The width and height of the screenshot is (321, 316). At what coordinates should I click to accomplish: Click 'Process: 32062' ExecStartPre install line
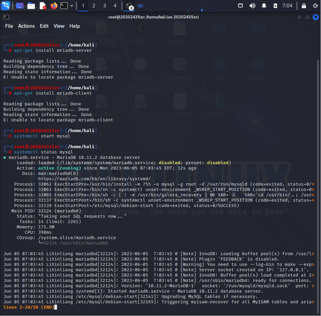tap(164, 184)
